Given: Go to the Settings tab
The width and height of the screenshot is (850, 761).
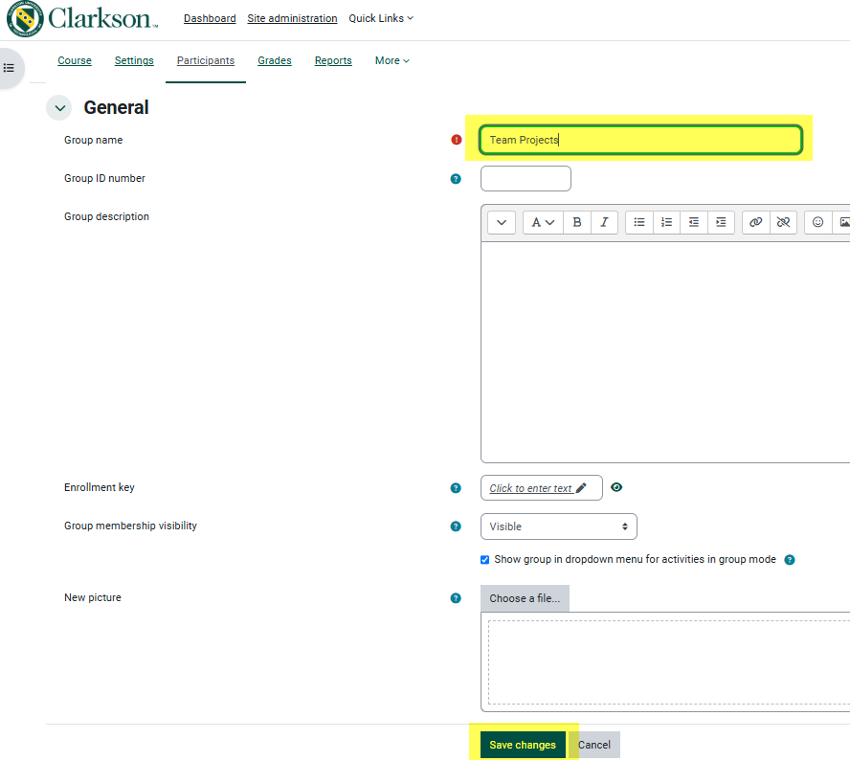Looking at the screenshot, I should (x=134, y=61).
